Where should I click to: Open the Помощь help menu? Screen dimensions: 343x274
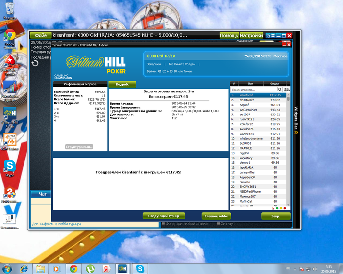coord(229,35)
